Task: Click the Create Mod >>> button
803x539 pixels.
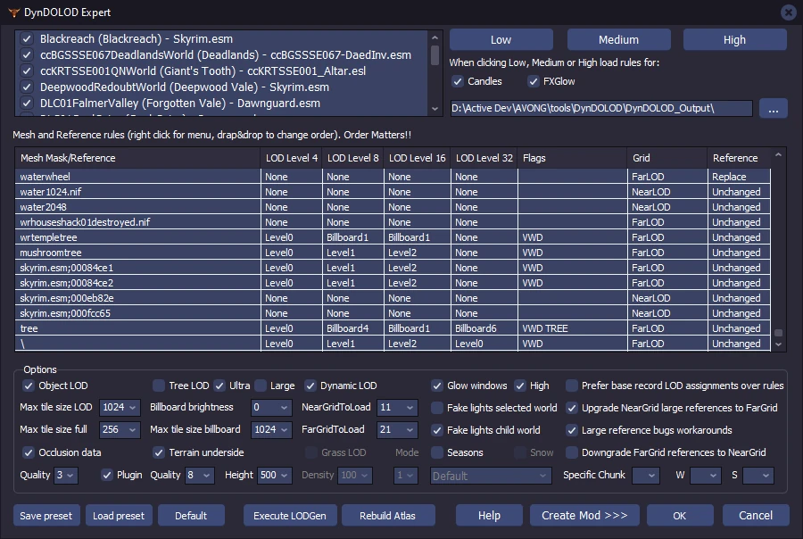Action: tap(584, 516)
